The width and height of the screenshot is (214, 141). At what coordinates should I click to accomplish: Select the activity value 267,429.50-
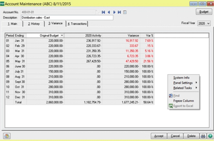pos(94,61)
